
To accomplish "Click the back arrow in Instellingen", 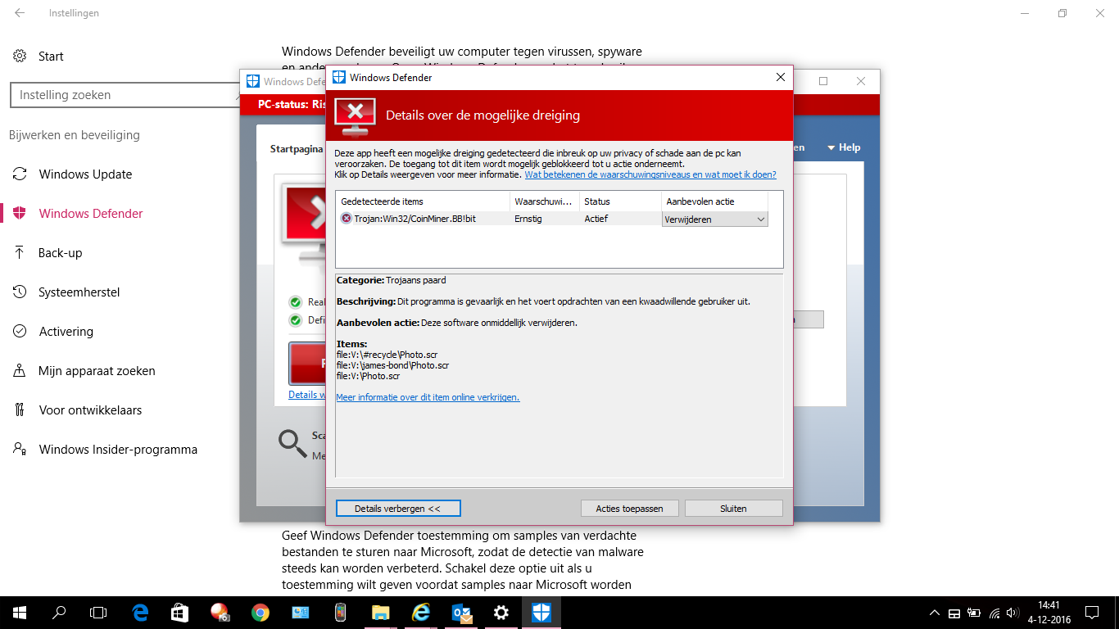I will [20, 13].
